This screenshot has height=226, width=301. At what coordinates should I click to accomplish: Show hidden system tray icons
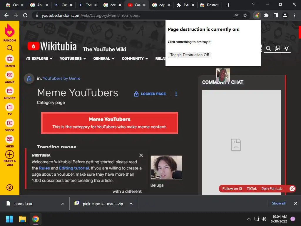point(249,219)
